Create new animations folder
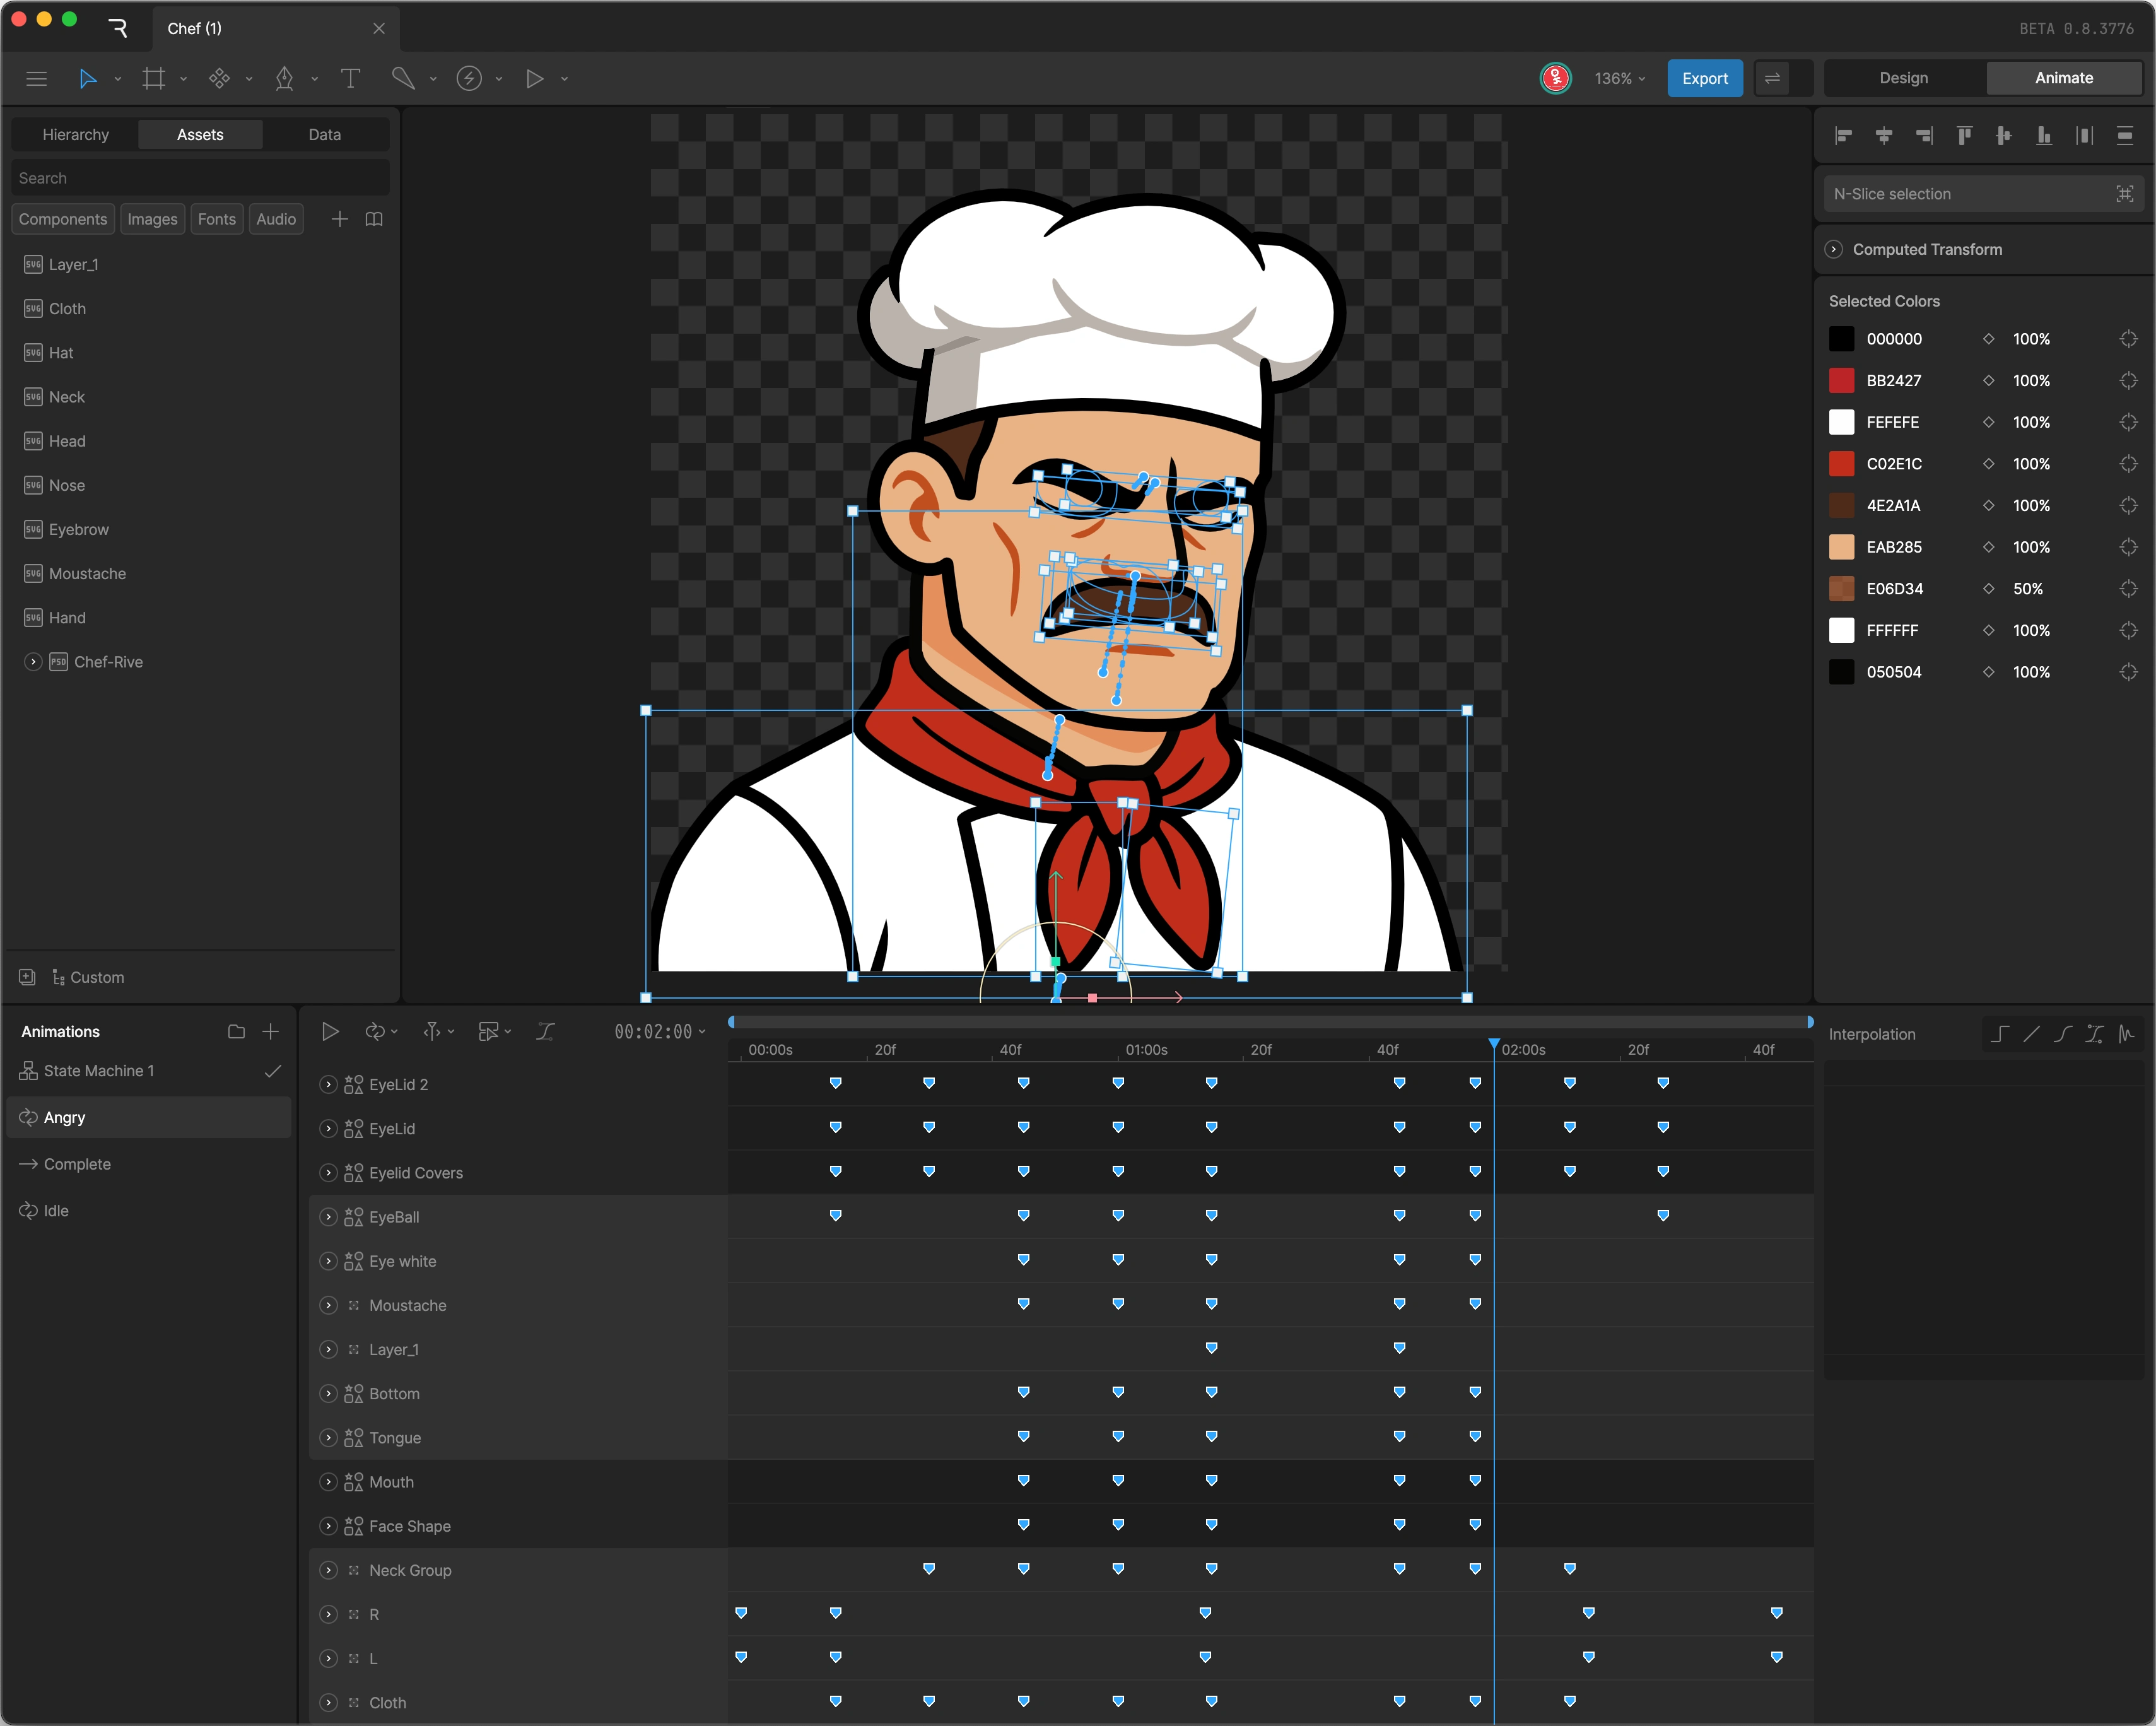The width and height of the screenshot is (2156, 1726). 236,1031
